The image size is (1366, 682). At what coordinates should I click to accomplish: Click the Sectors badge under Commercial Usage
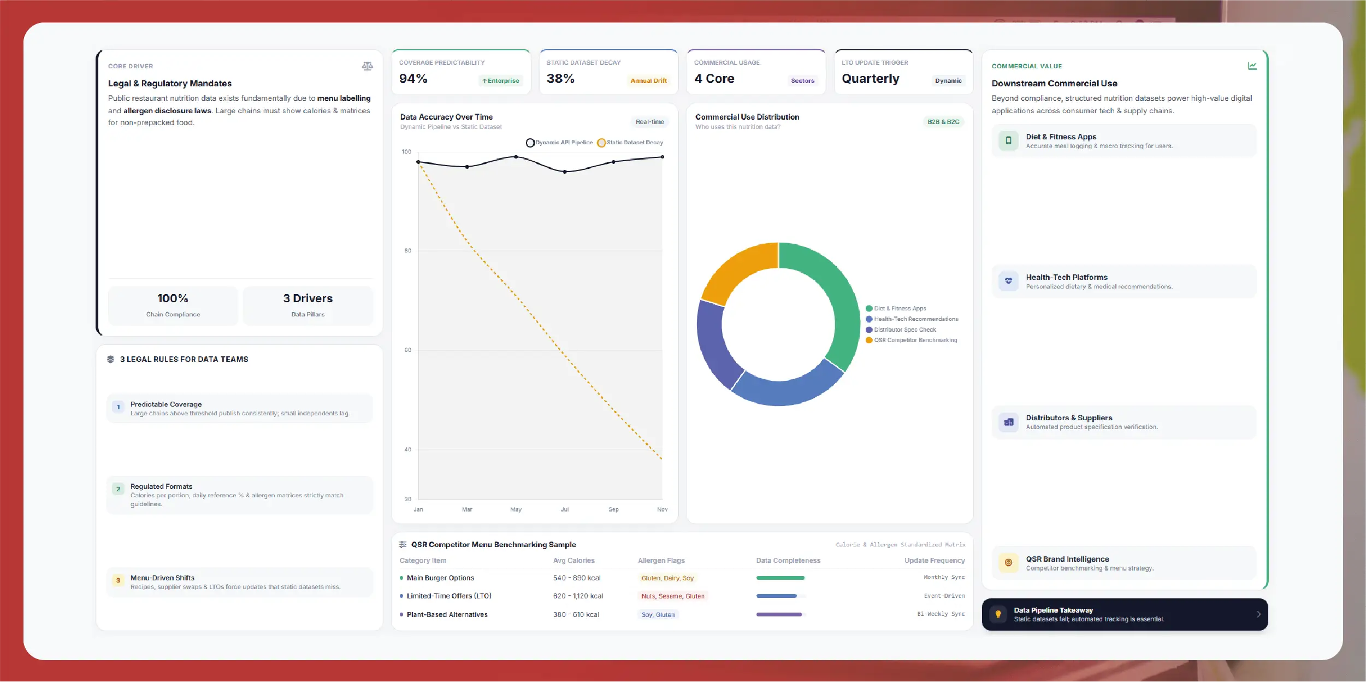[x=802, y=81]
